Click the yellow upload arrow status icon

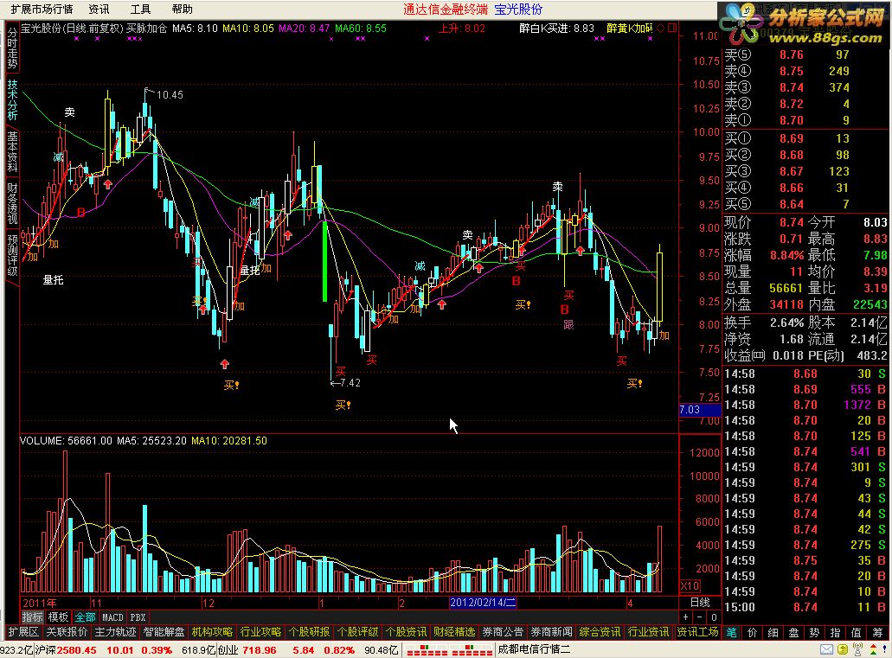[x=843, y=649]
